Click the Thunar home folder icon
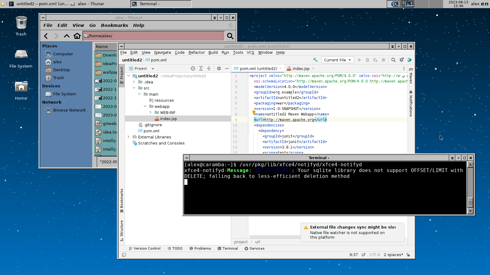Viewport: 490px width, 275px height. coord(77,36)
